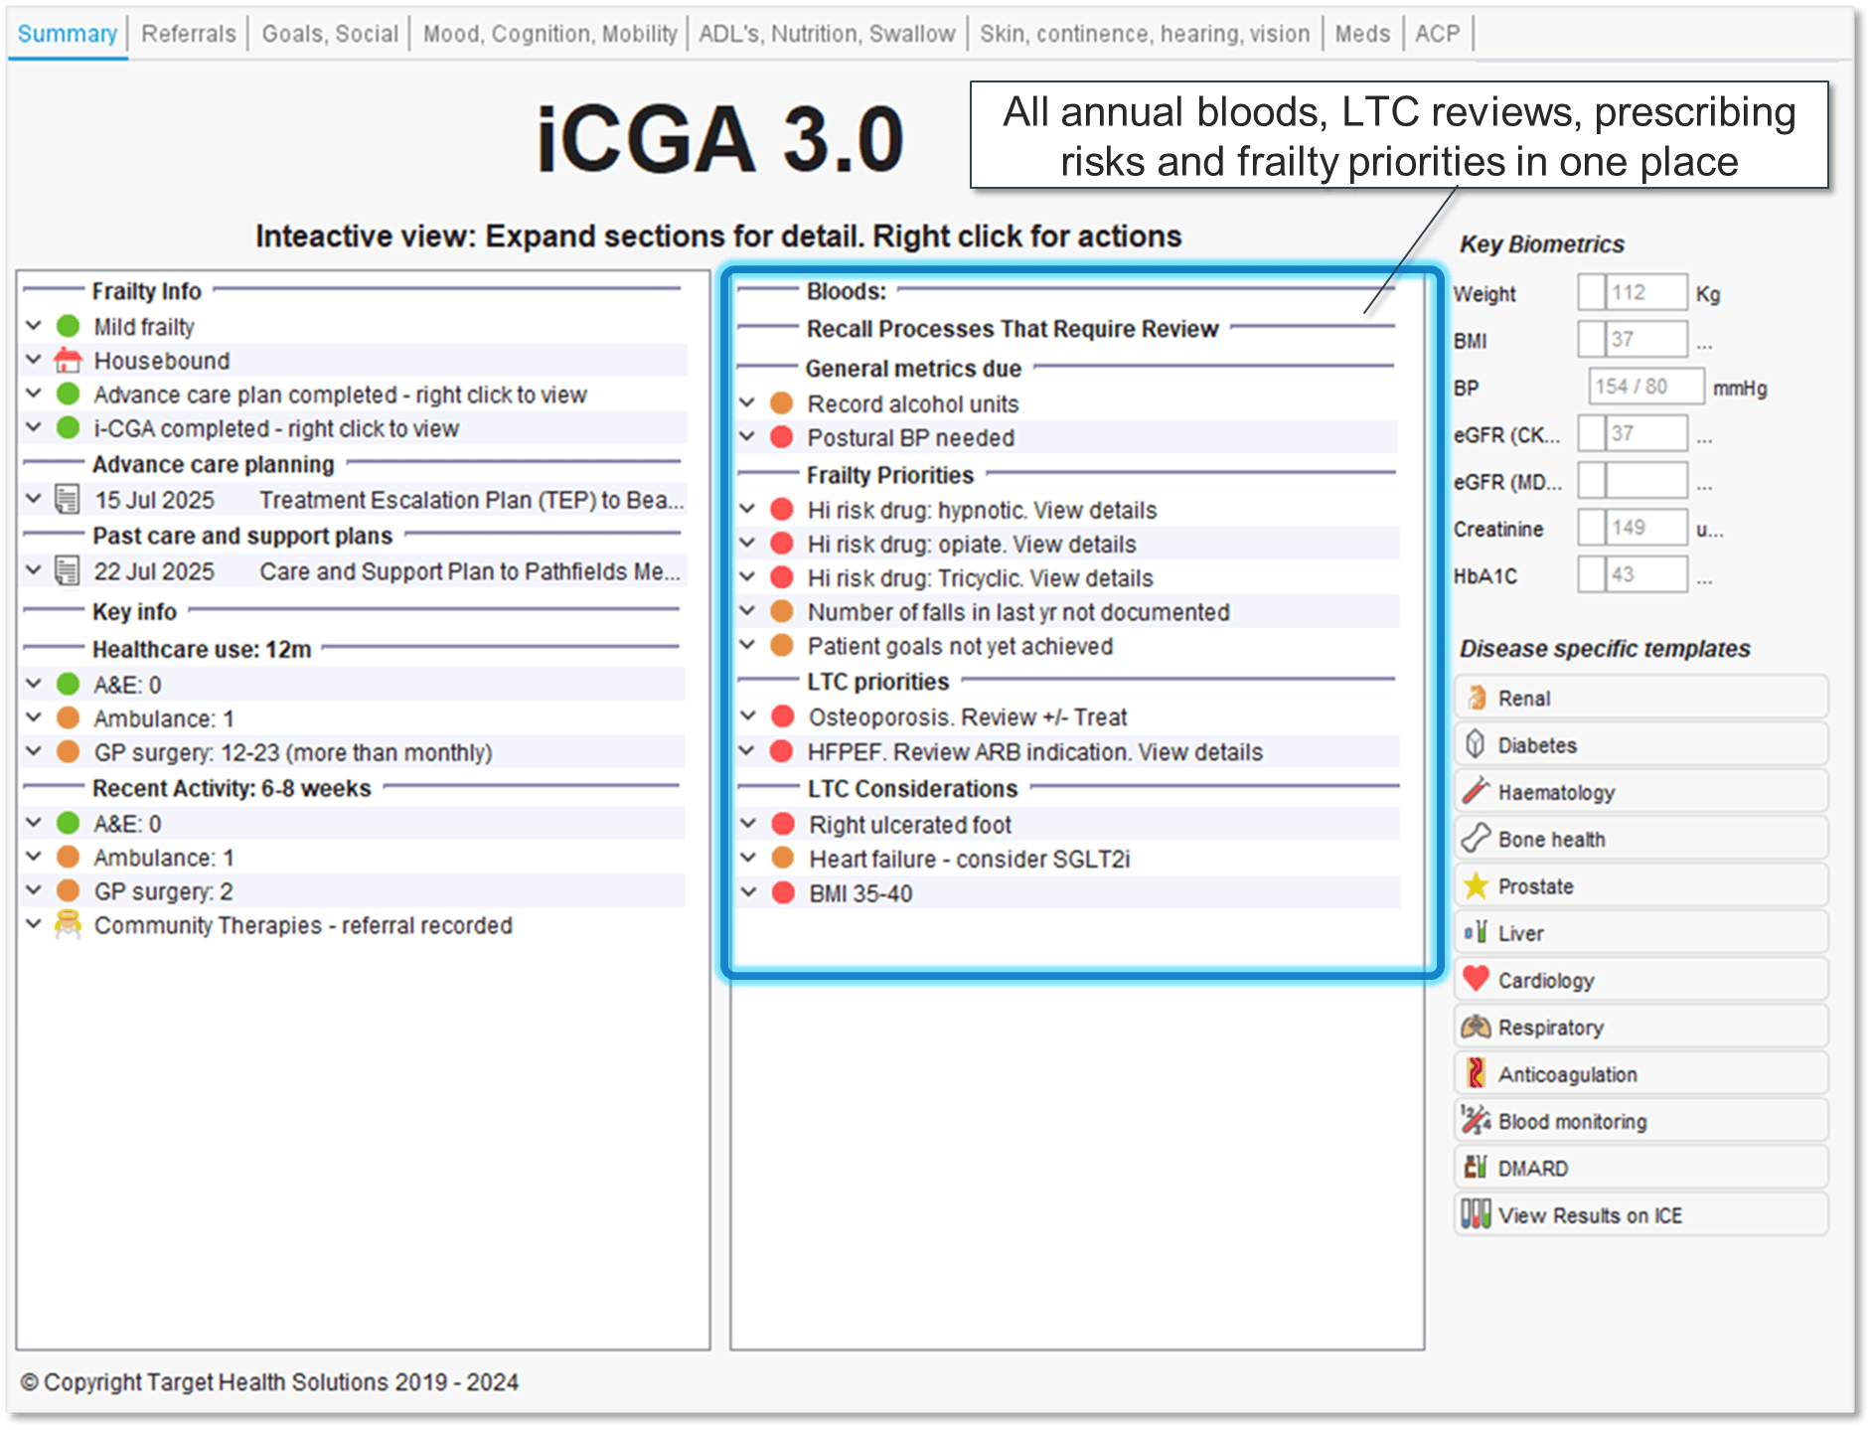1872x1430 pixels.
Task: Expand the Hi risk drug: Tricyclic row
Action: click(748, 576)
